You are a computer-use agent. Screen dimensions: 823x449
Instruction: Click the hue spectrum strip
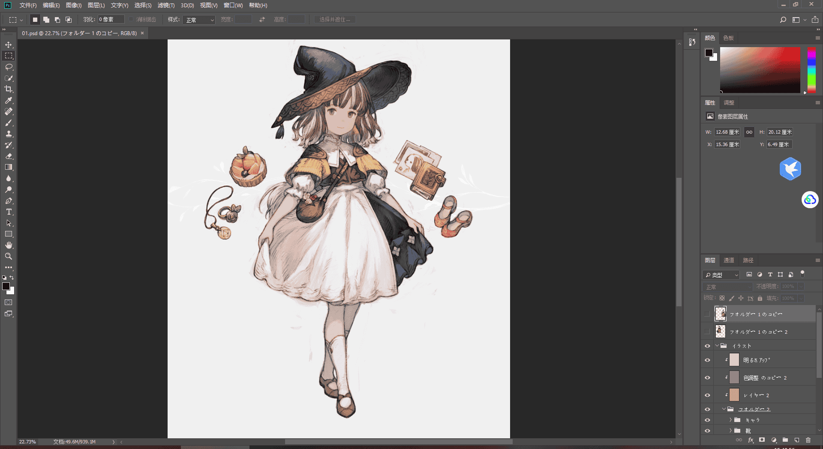coord(812,70)
